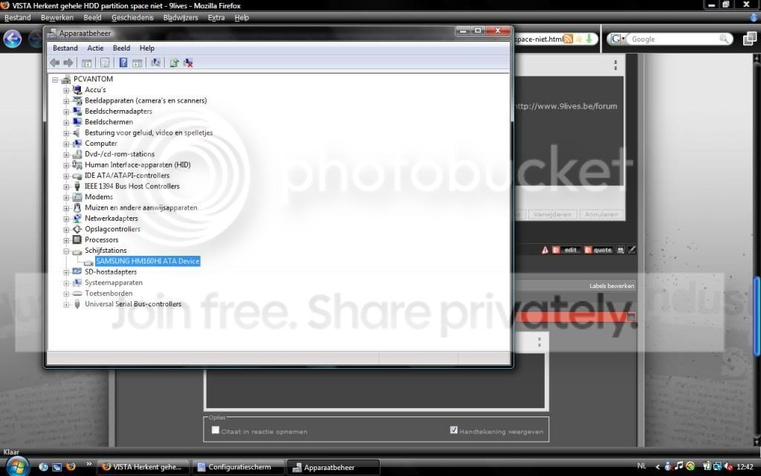Click the Uninstall device red-X icon
Image resolution: width=761 pixels, height=476 pixels.
188,62
